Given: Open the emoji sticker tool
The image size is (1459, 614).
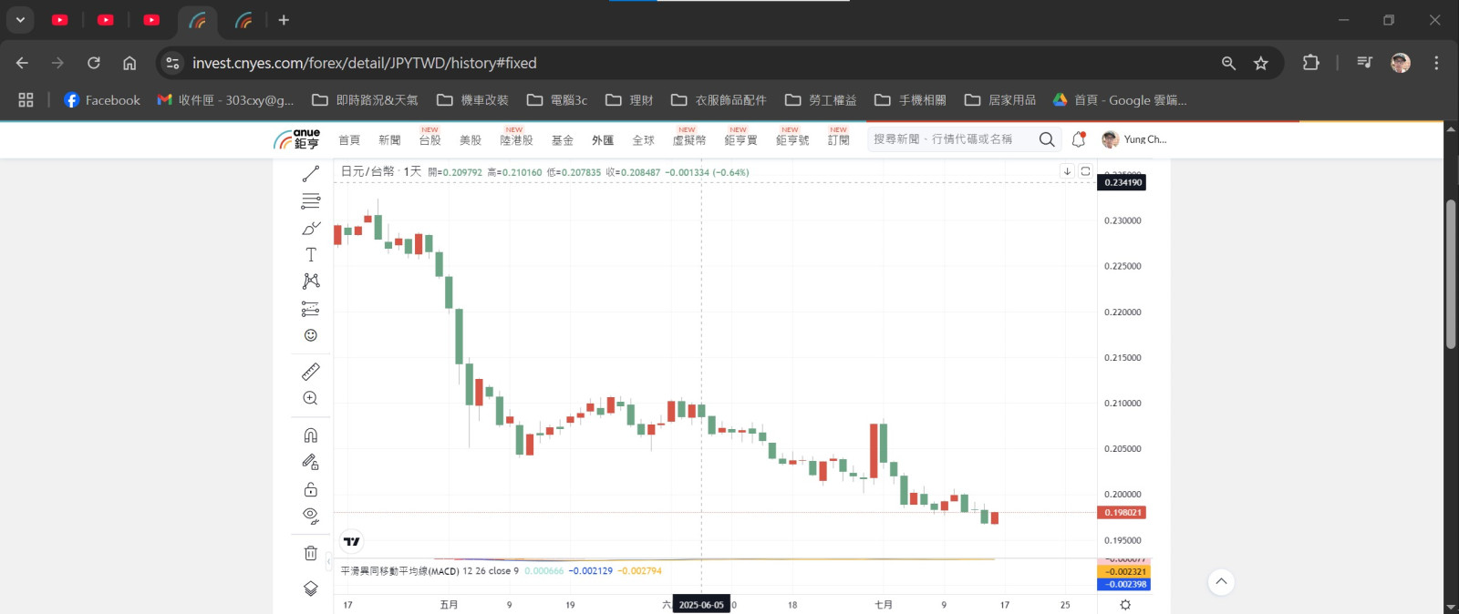Looking at the screenshot, I should (x=311, y=335).
